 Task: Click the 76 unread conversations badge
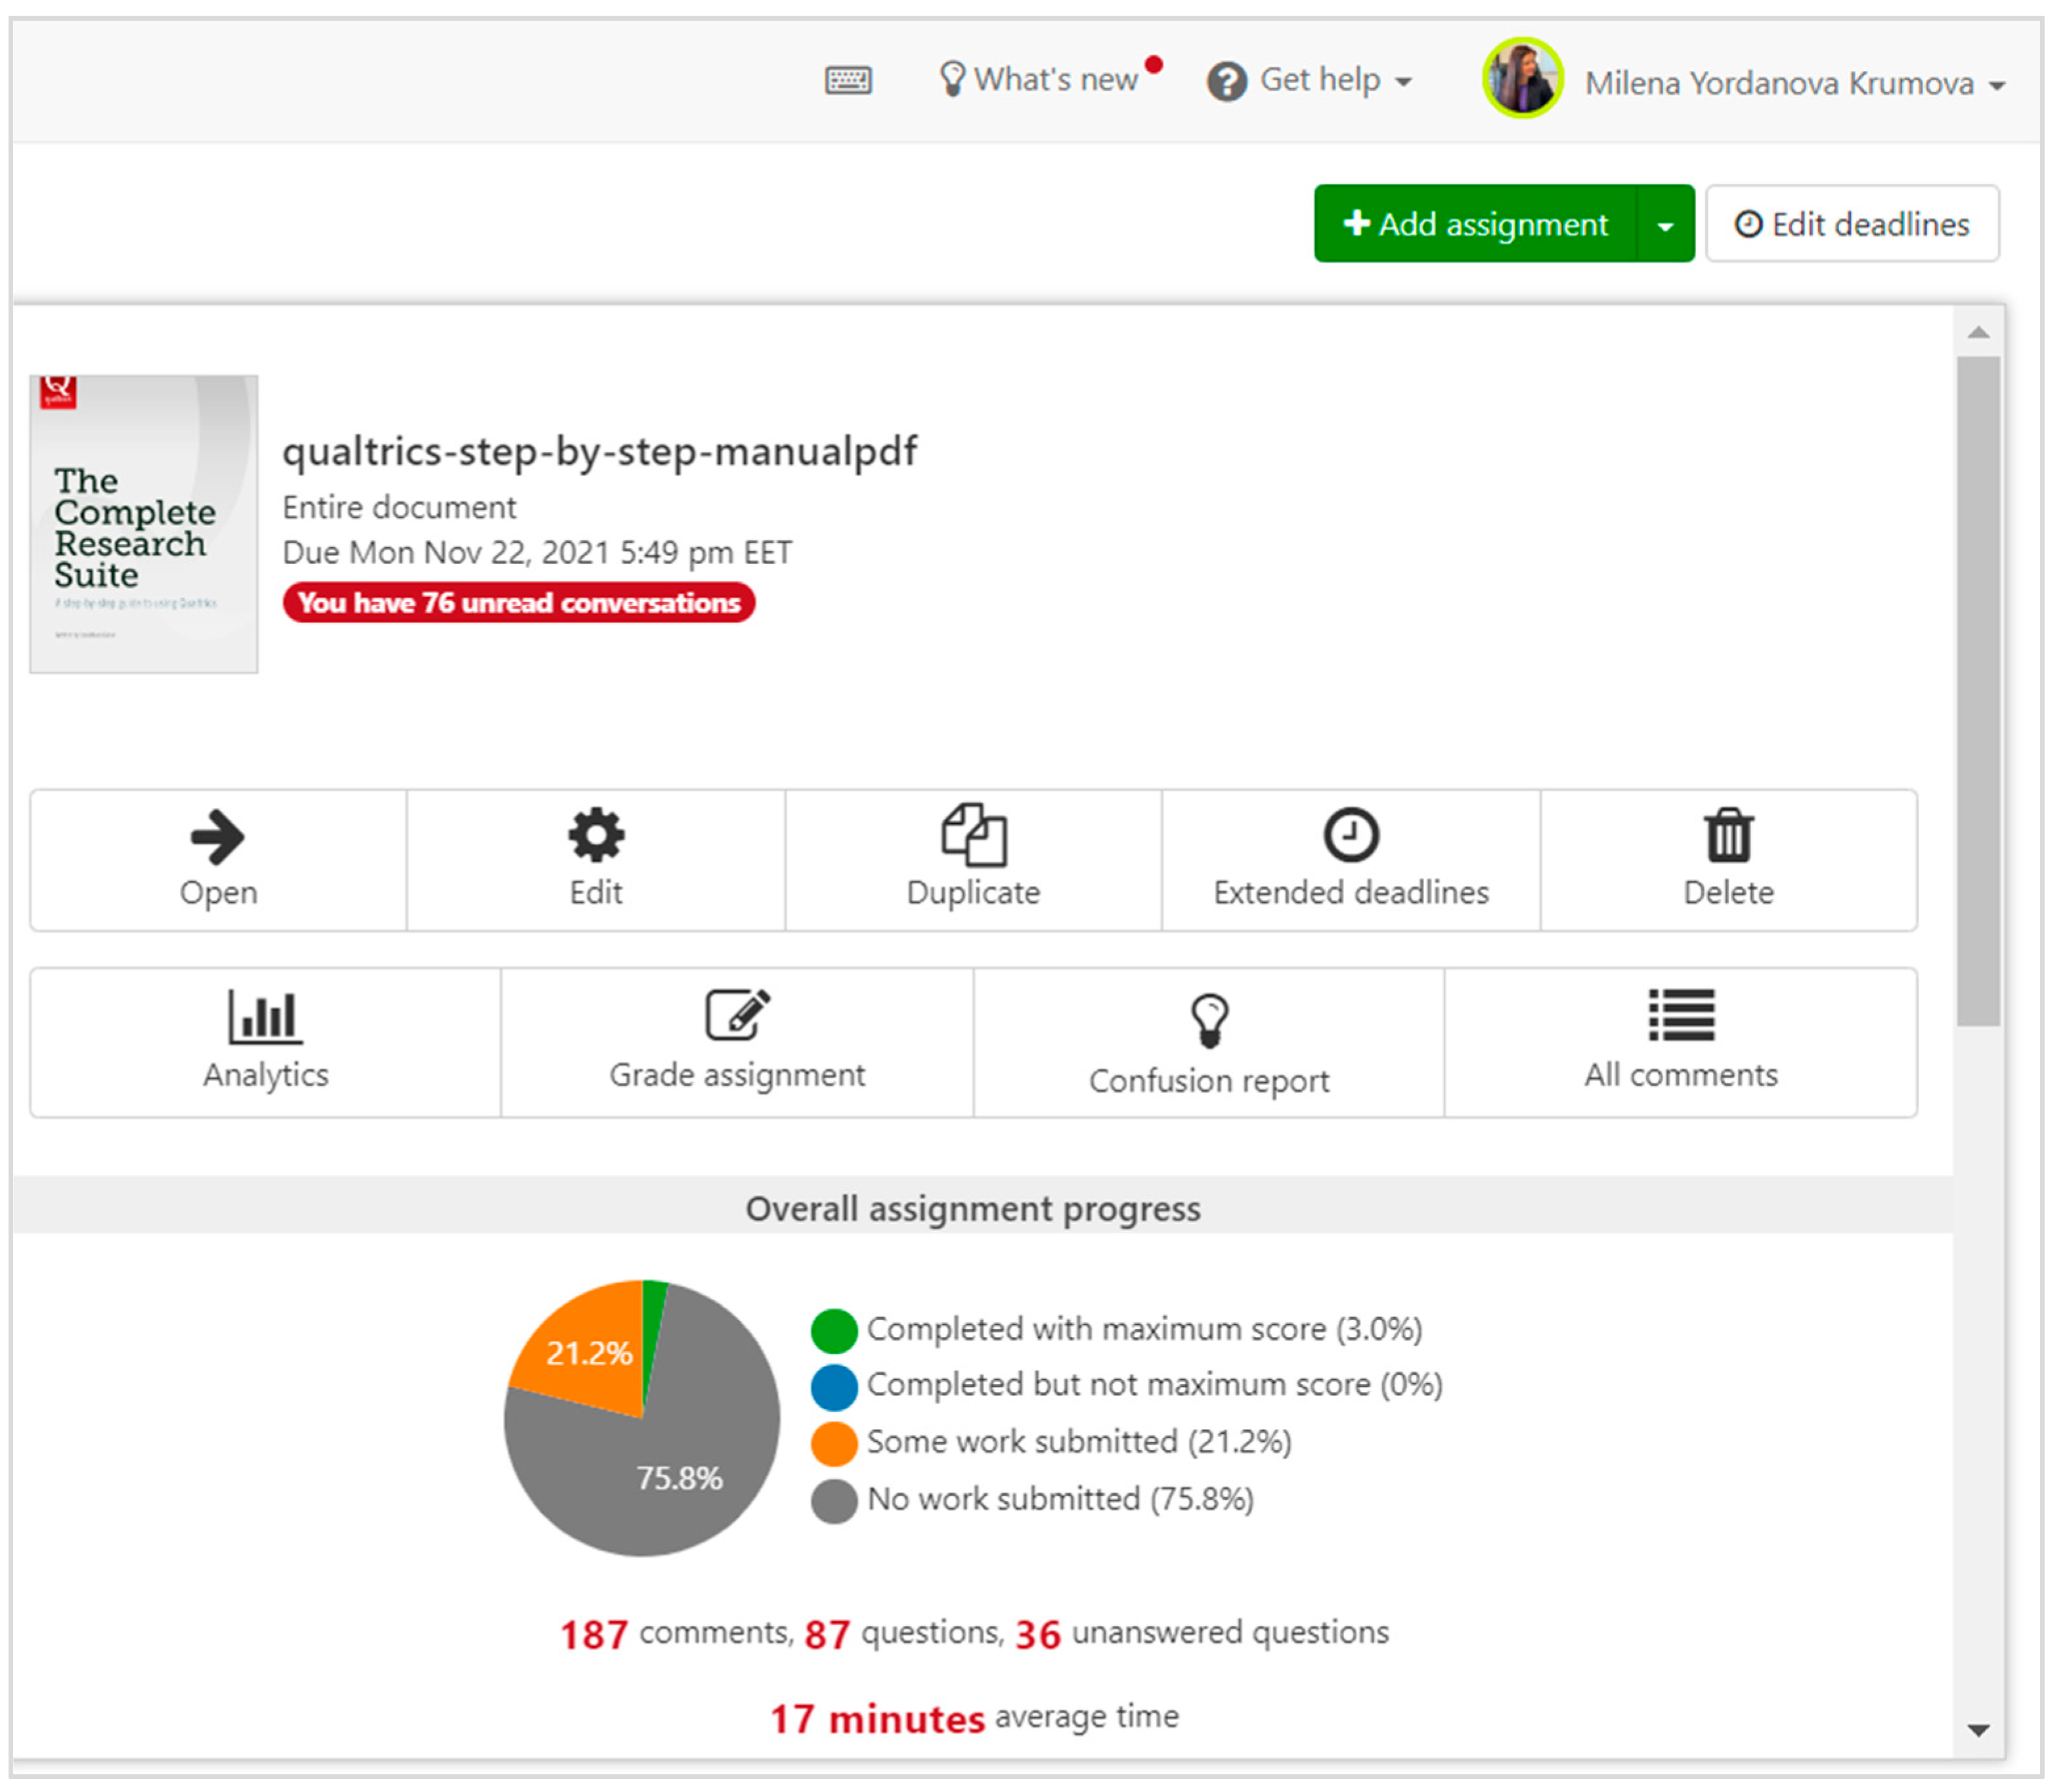pyautogui.click(x=518, y=603)
